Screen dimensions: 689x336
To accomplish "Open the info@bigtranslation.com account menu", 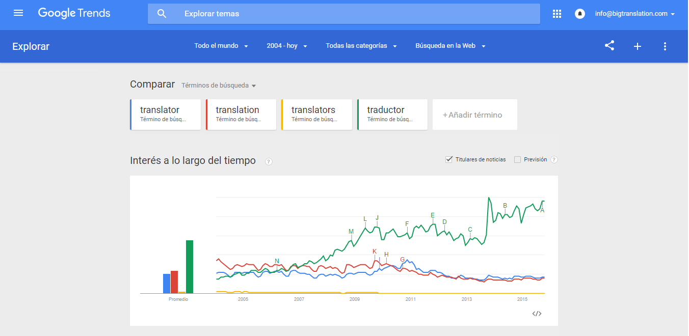I will [x=635, y=14].
